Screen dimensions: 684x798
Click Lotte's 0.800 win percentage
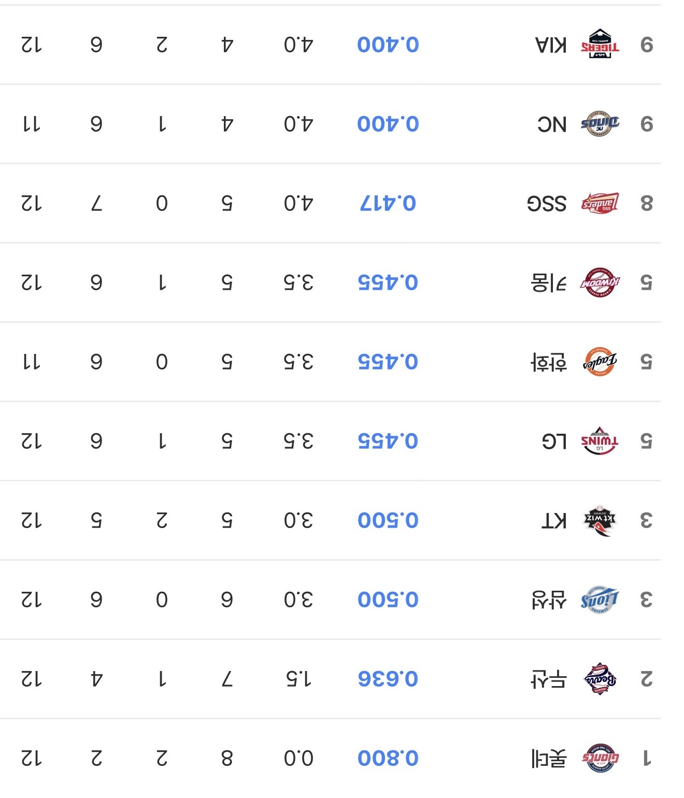click(x=388, y=758)
